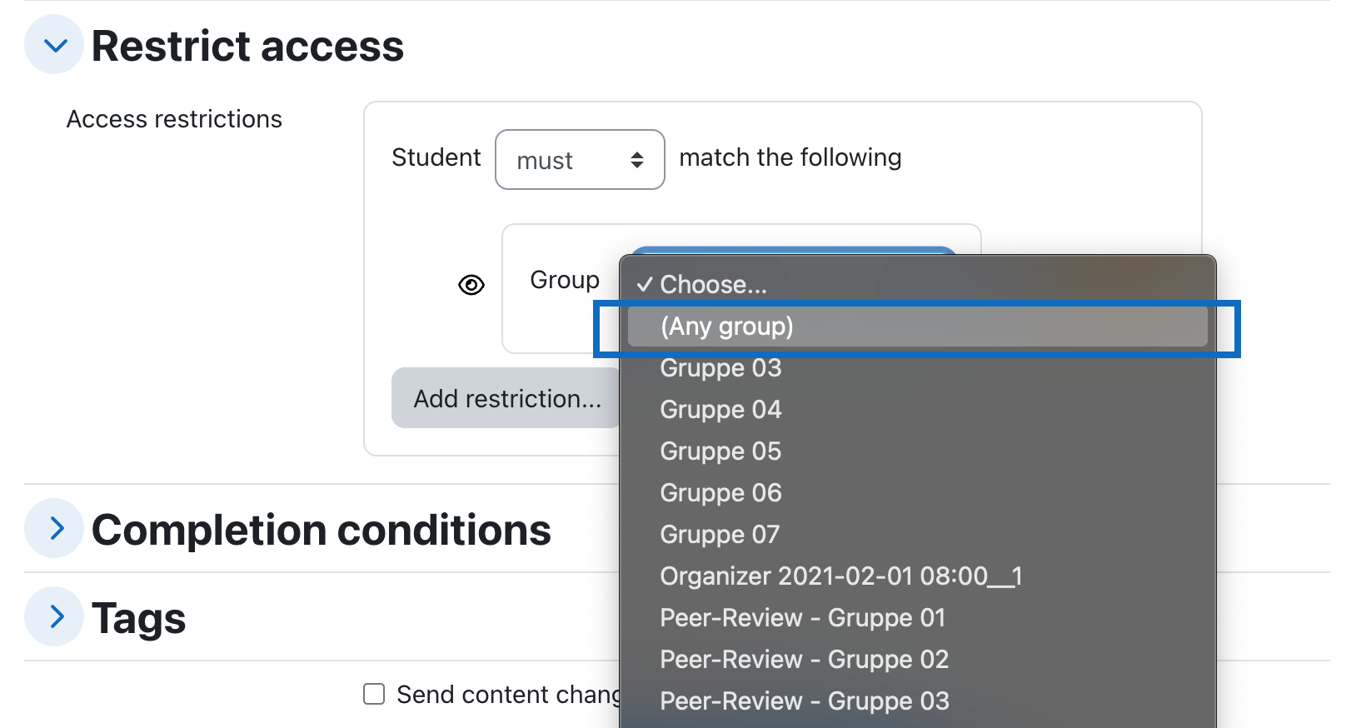
Task: Select the (Any group) option
Action: point(917,327)
